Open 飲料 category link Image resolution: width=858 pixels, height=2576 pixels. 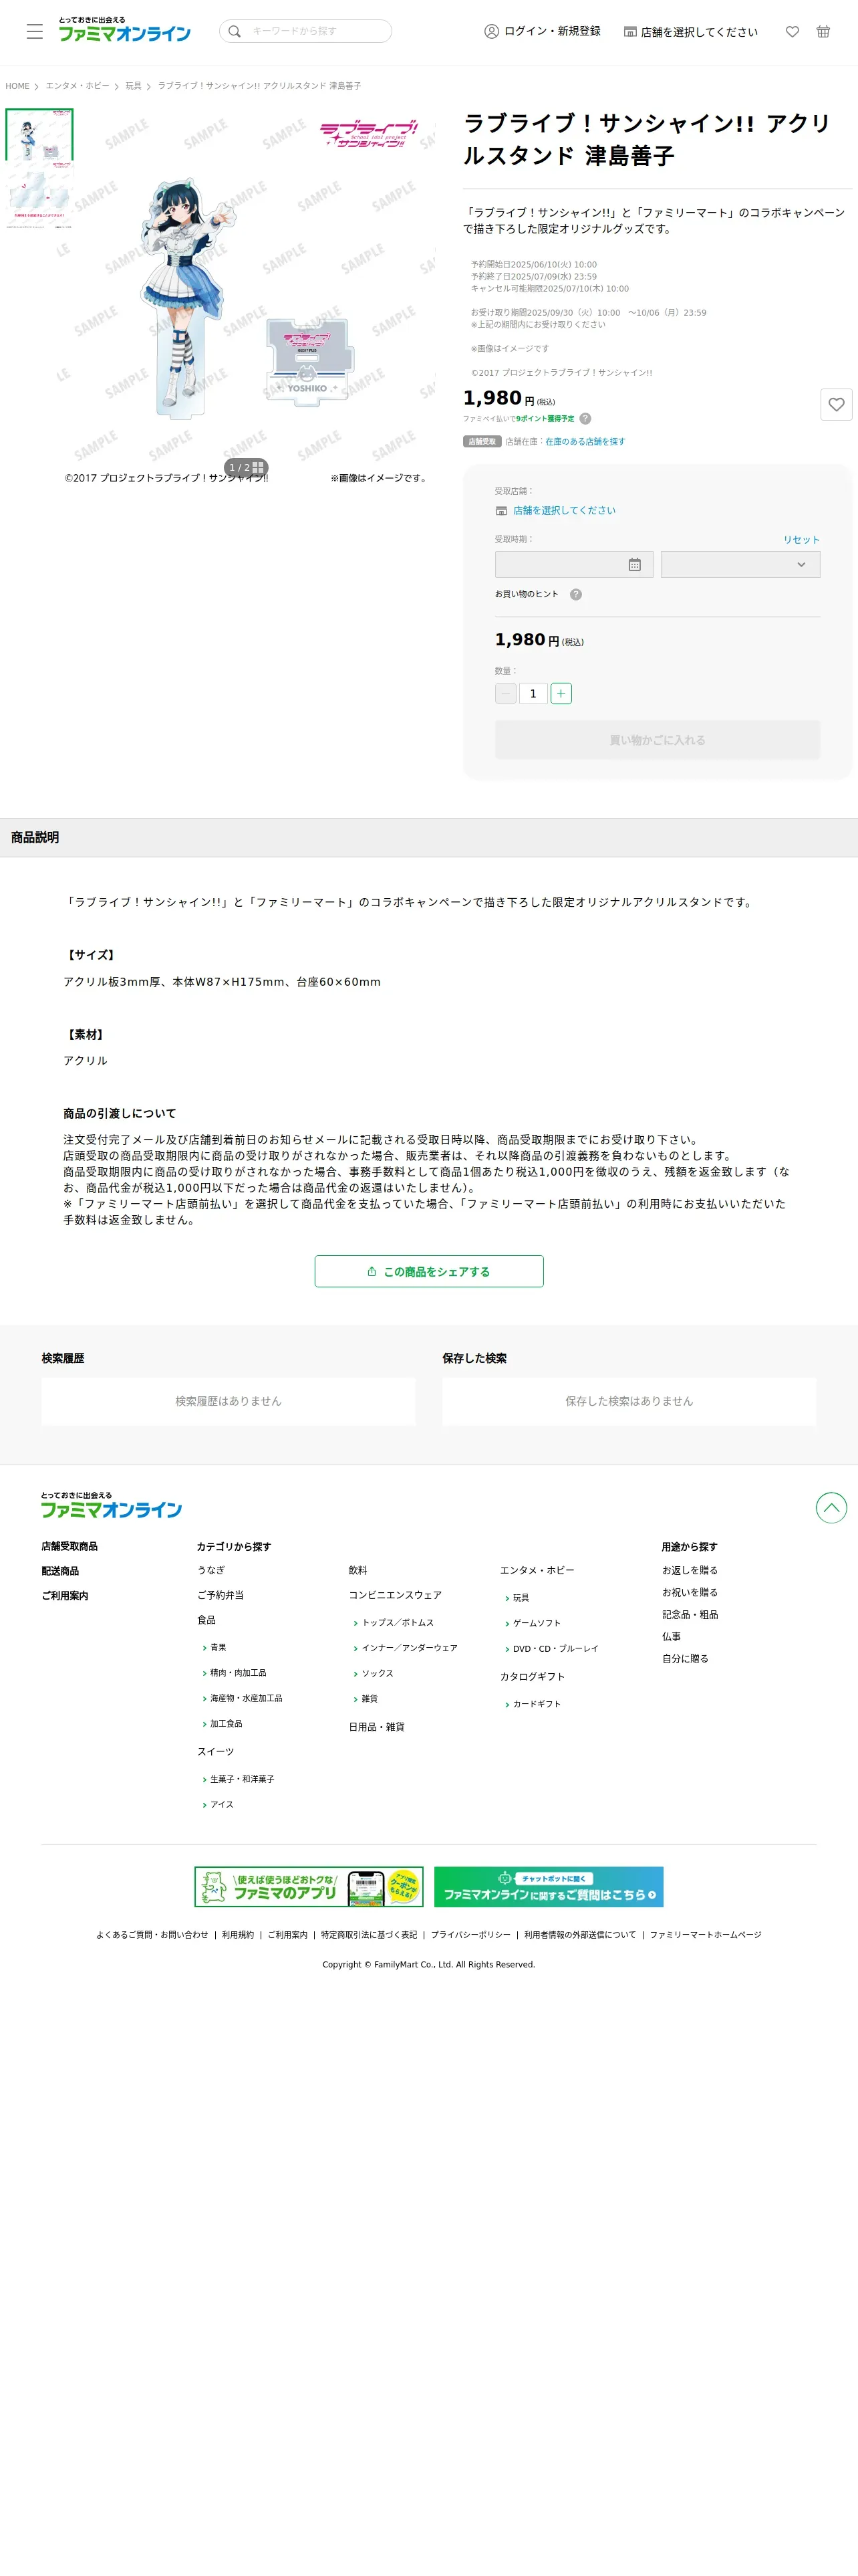tap(357, 1570)
